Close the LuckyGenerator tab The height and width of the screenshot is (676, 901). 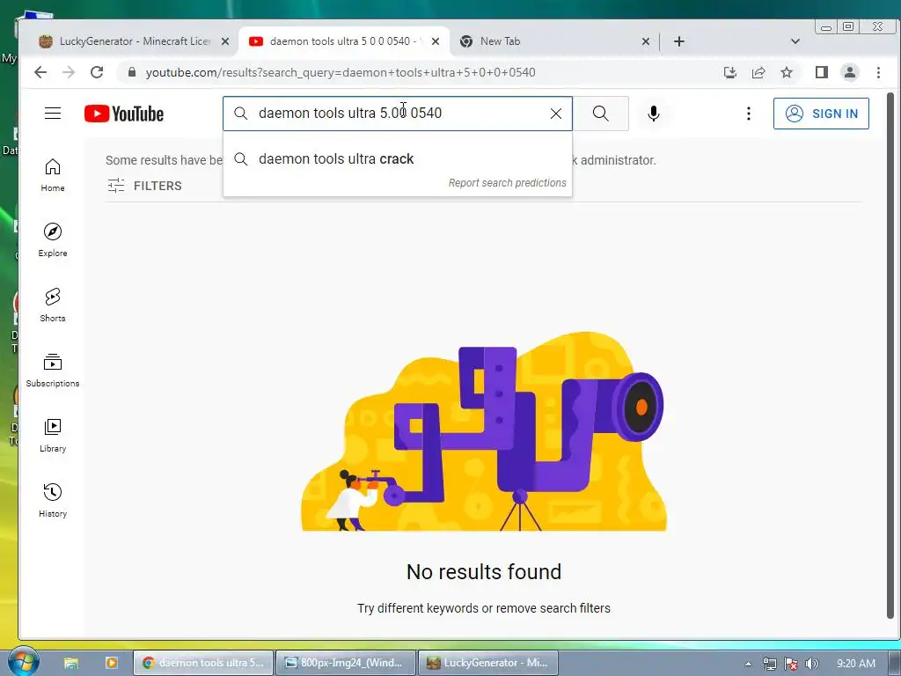coord(225,41)
